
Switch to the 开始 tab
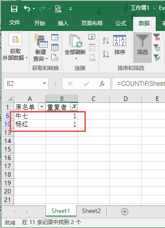[x=40, y=23]
